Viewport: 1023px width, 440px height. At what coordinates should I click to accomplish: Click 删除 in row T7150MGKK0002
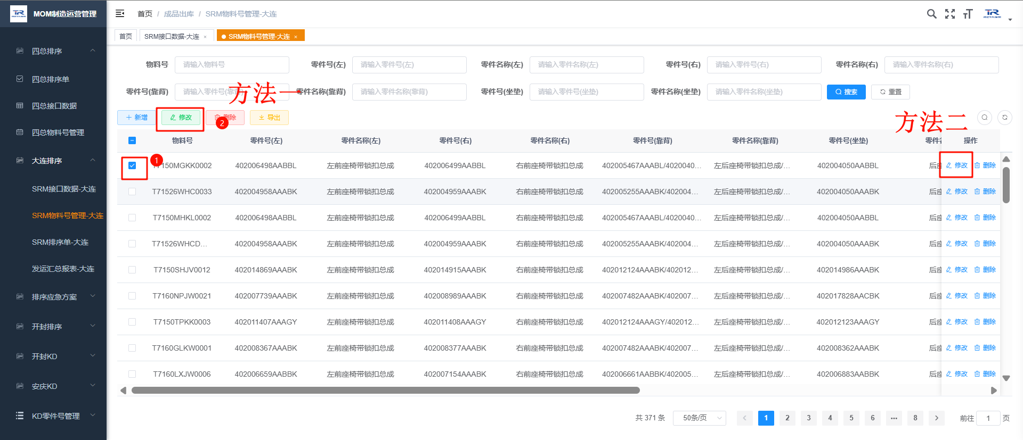pos(985,165)
